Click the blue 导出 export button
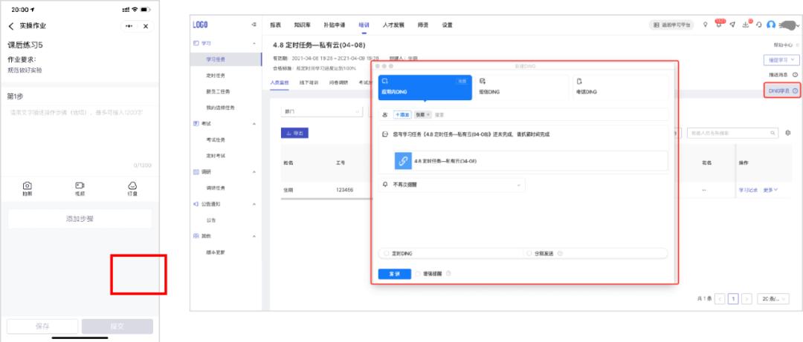 point(294,132)
